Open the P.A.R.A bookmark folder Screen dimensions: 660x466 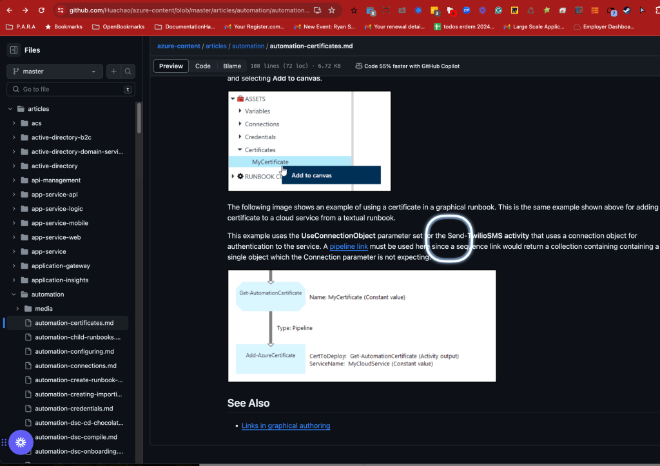(x=21, y=26)
